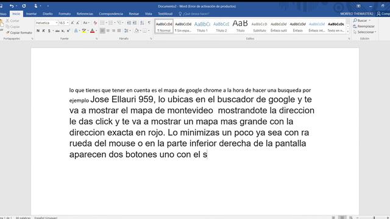Toggle superscript x² formatting
390x219 pixels.
tap(68, 31)
